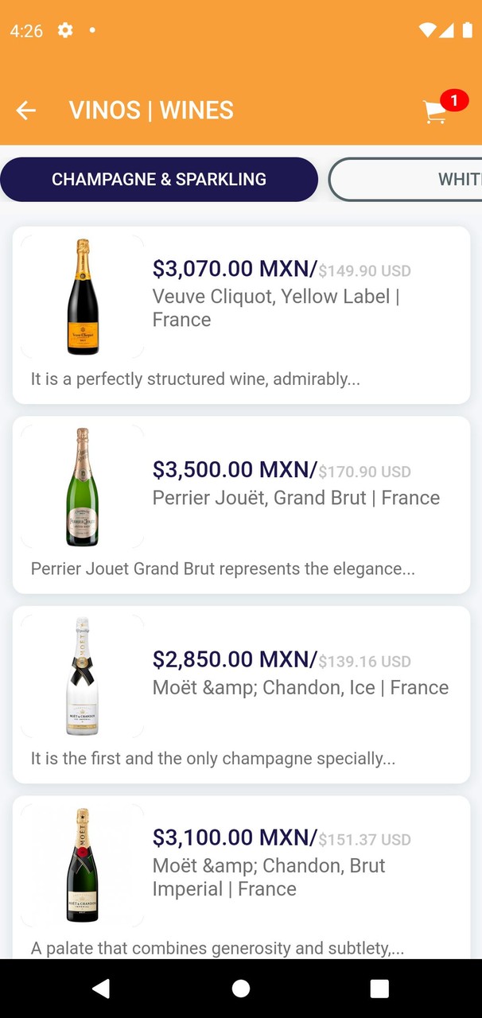
Task: Tap the red cart badge count
Action: (454, 100)
